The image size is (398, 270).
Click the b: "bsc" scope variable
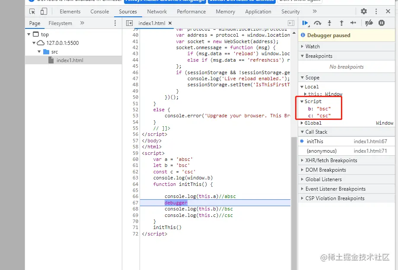click(319, 109)
